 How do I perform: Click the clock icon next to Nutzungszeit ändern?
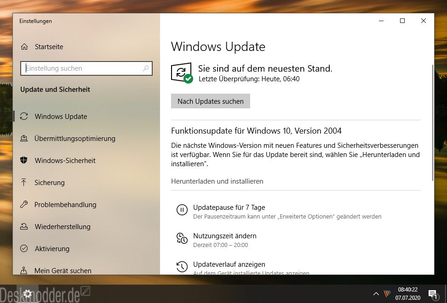tap(182, 238)
